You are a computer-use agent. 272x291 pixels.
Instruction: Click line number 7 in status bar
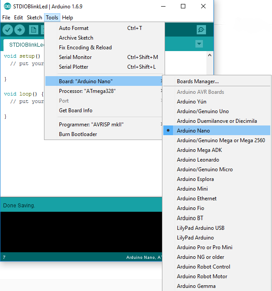point(4,257)
